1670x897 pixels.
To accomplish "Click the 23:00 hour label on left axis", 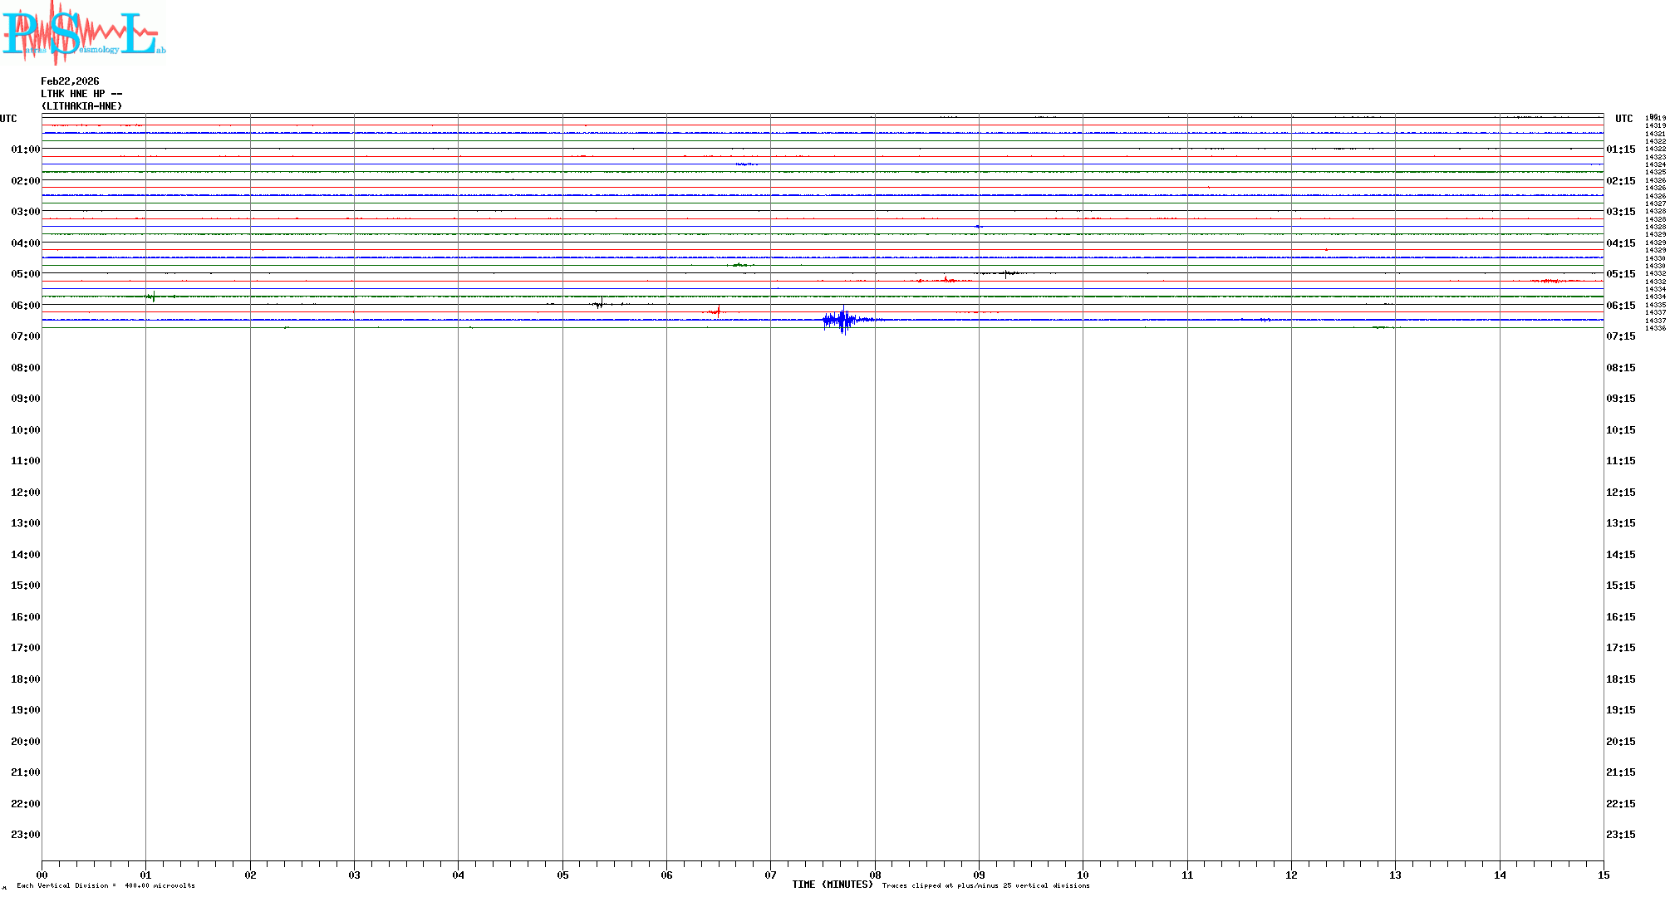I will [25, 835].
